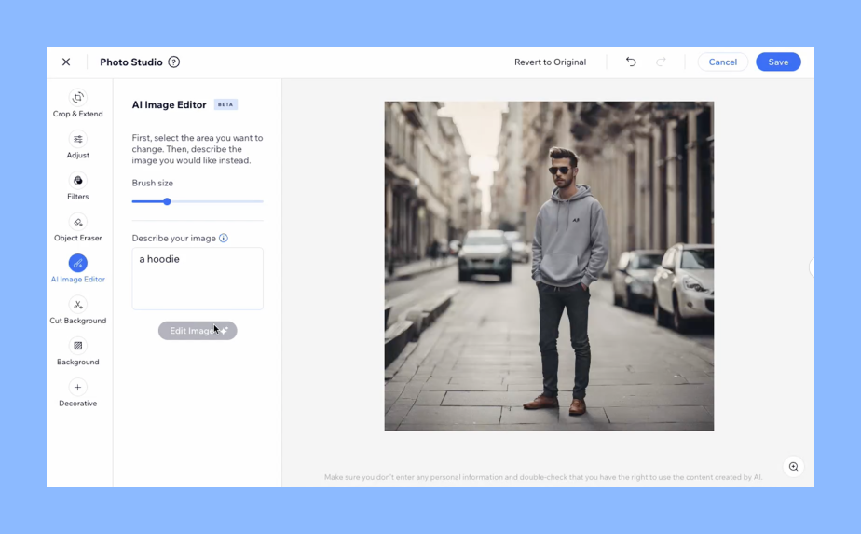Open the Cut Background tool
The width and height of the screenshot is (861, 534).
tap(78, 310)
